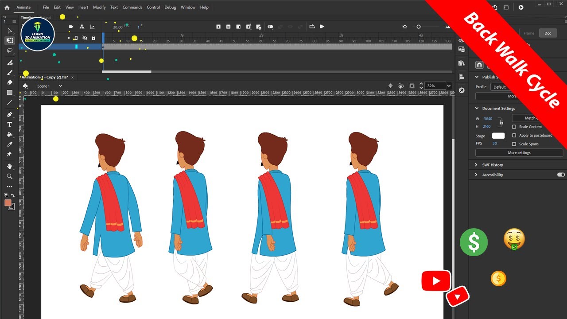Toggle the Onion Skin icon

point(270,27)
